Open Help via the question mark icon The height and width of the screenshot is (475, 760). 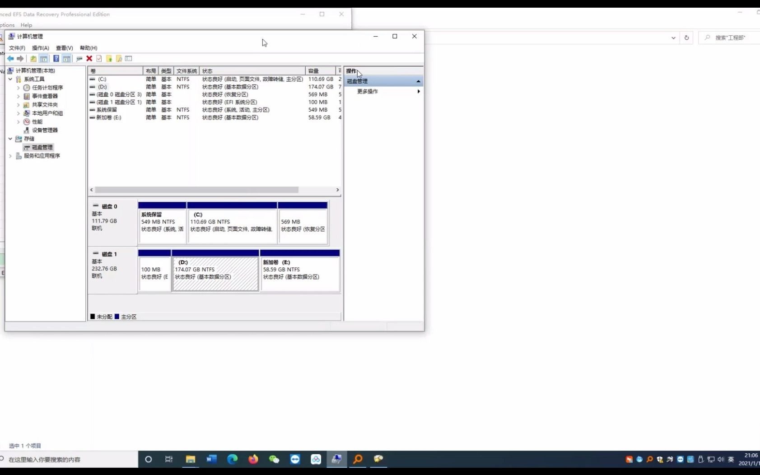(x=56, y=59)
